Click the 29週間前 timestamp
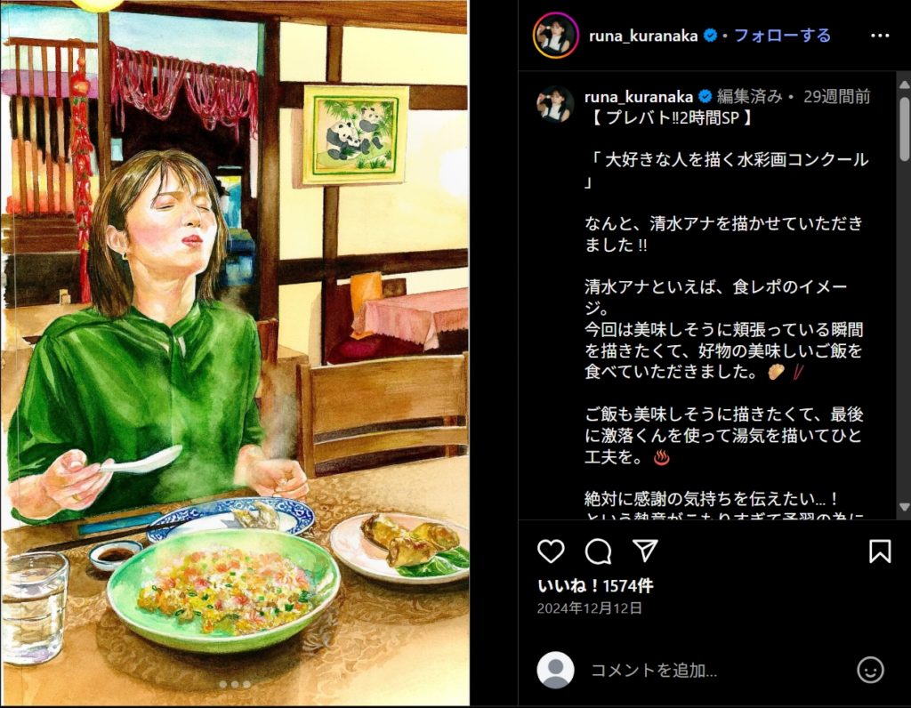This screenshot has height=708, width=911. [836, 96]
